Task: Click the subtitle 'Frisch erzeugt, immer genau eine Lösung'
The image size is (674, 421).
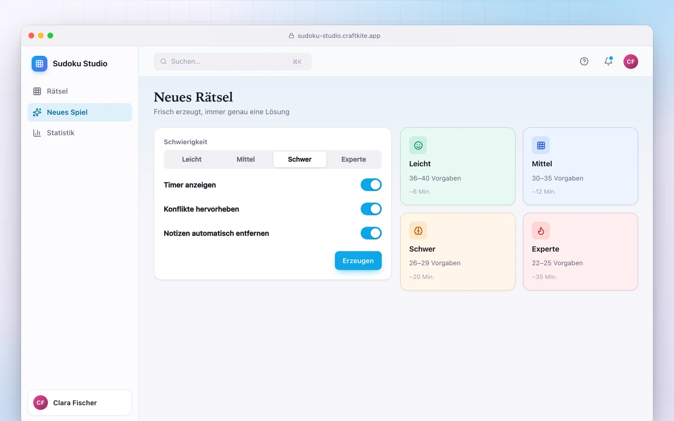Action: click(222, 112)
